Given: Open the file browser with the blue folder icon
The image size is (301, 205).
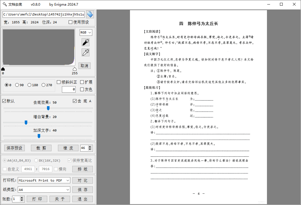Looking at the screenshot, I should pyautogui.click(x=90, y=14).
